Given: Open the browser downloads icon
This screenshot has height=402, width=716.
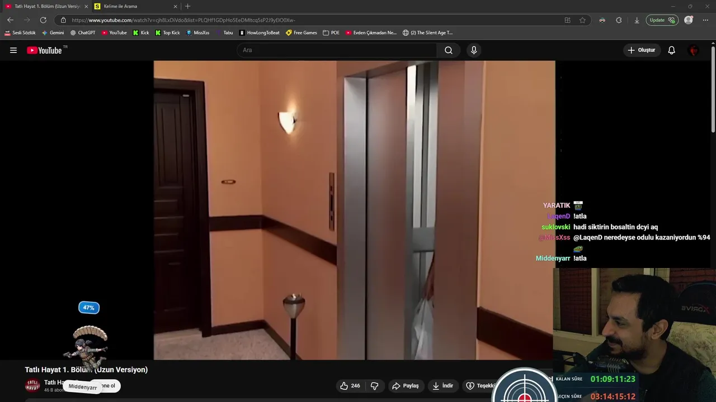Looking at the screenshot, I should click(637, 20).
